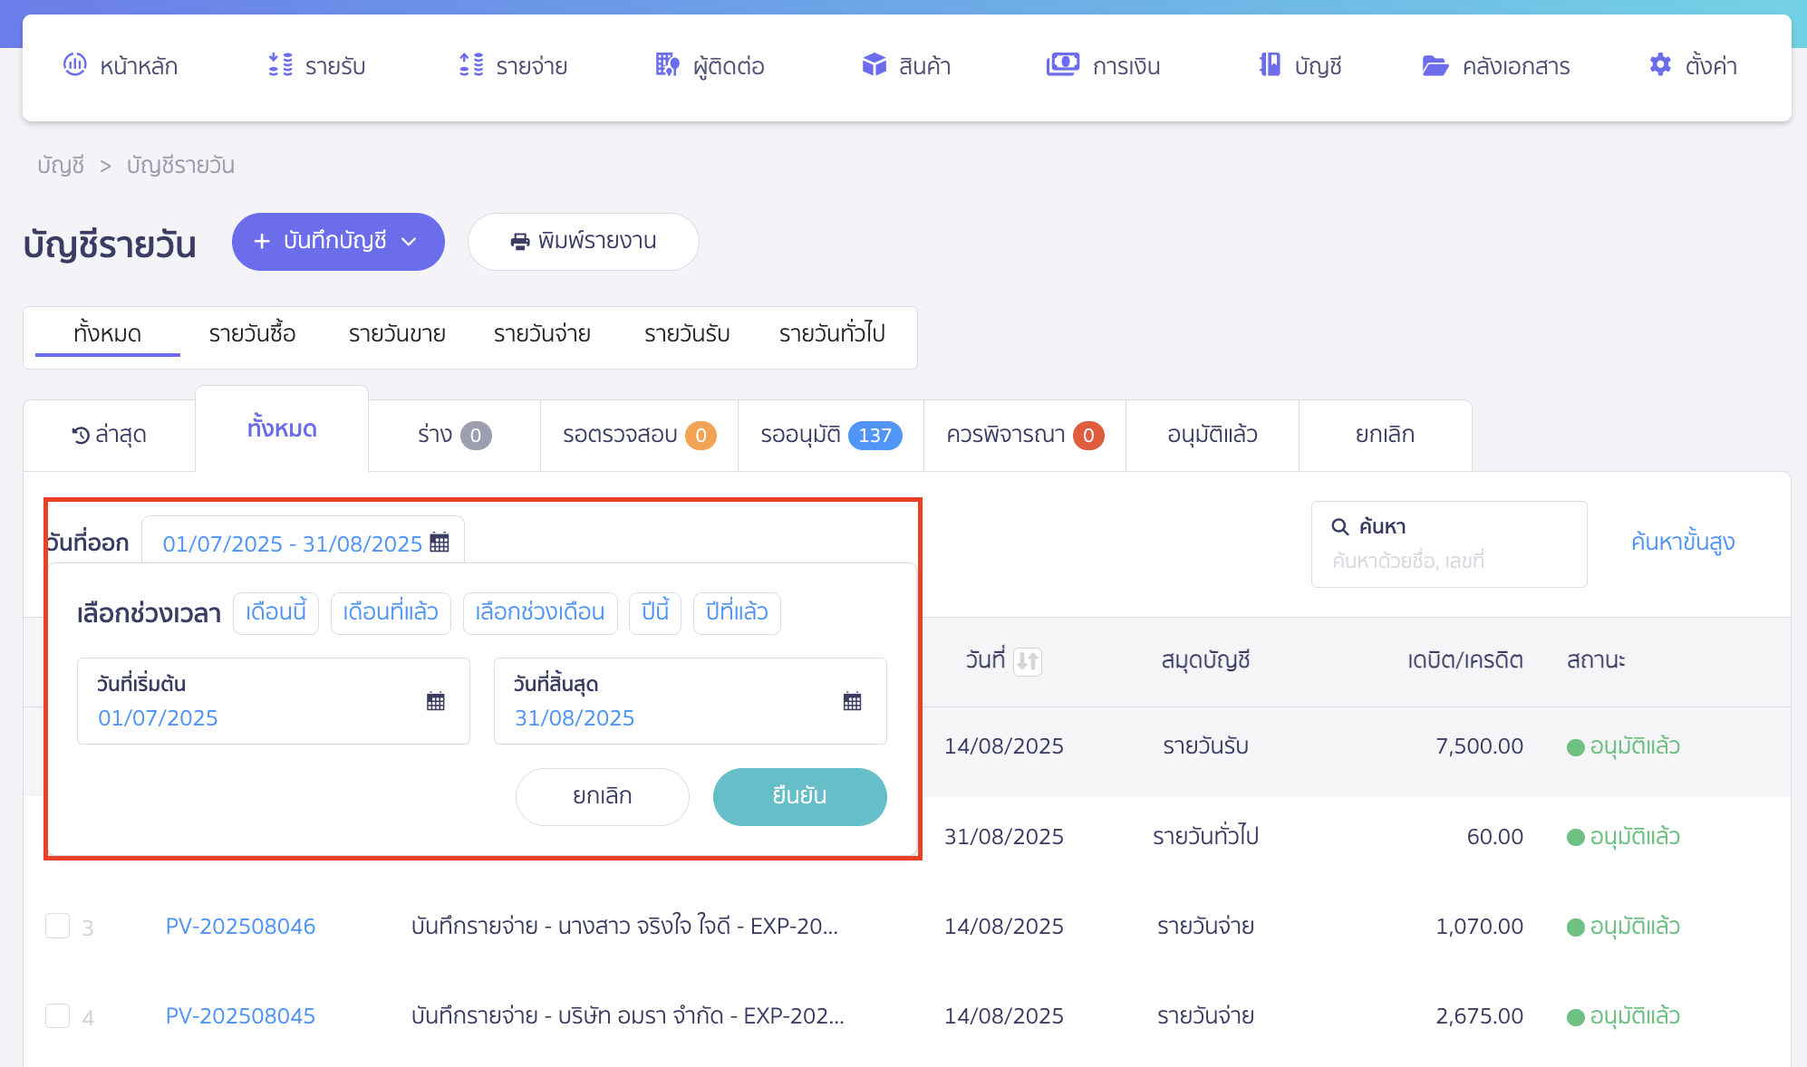Click the contacts building icon

click(x=667, y=64)
